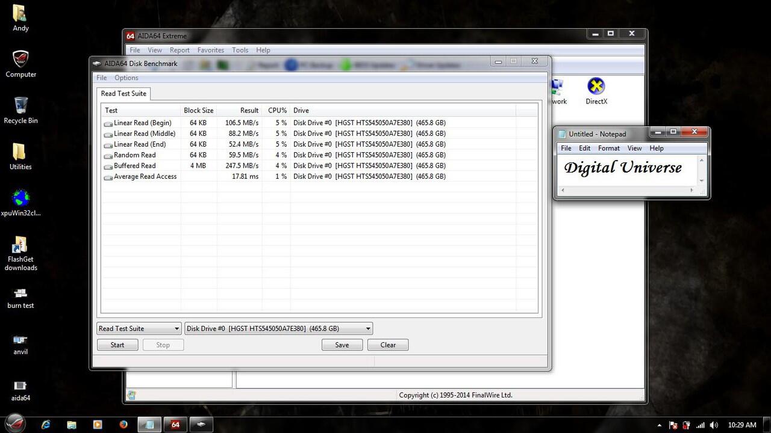This screenshot has width=771, height=433.
Task: Select the Read Test Suite tab
Action: (x=123, y=93)
